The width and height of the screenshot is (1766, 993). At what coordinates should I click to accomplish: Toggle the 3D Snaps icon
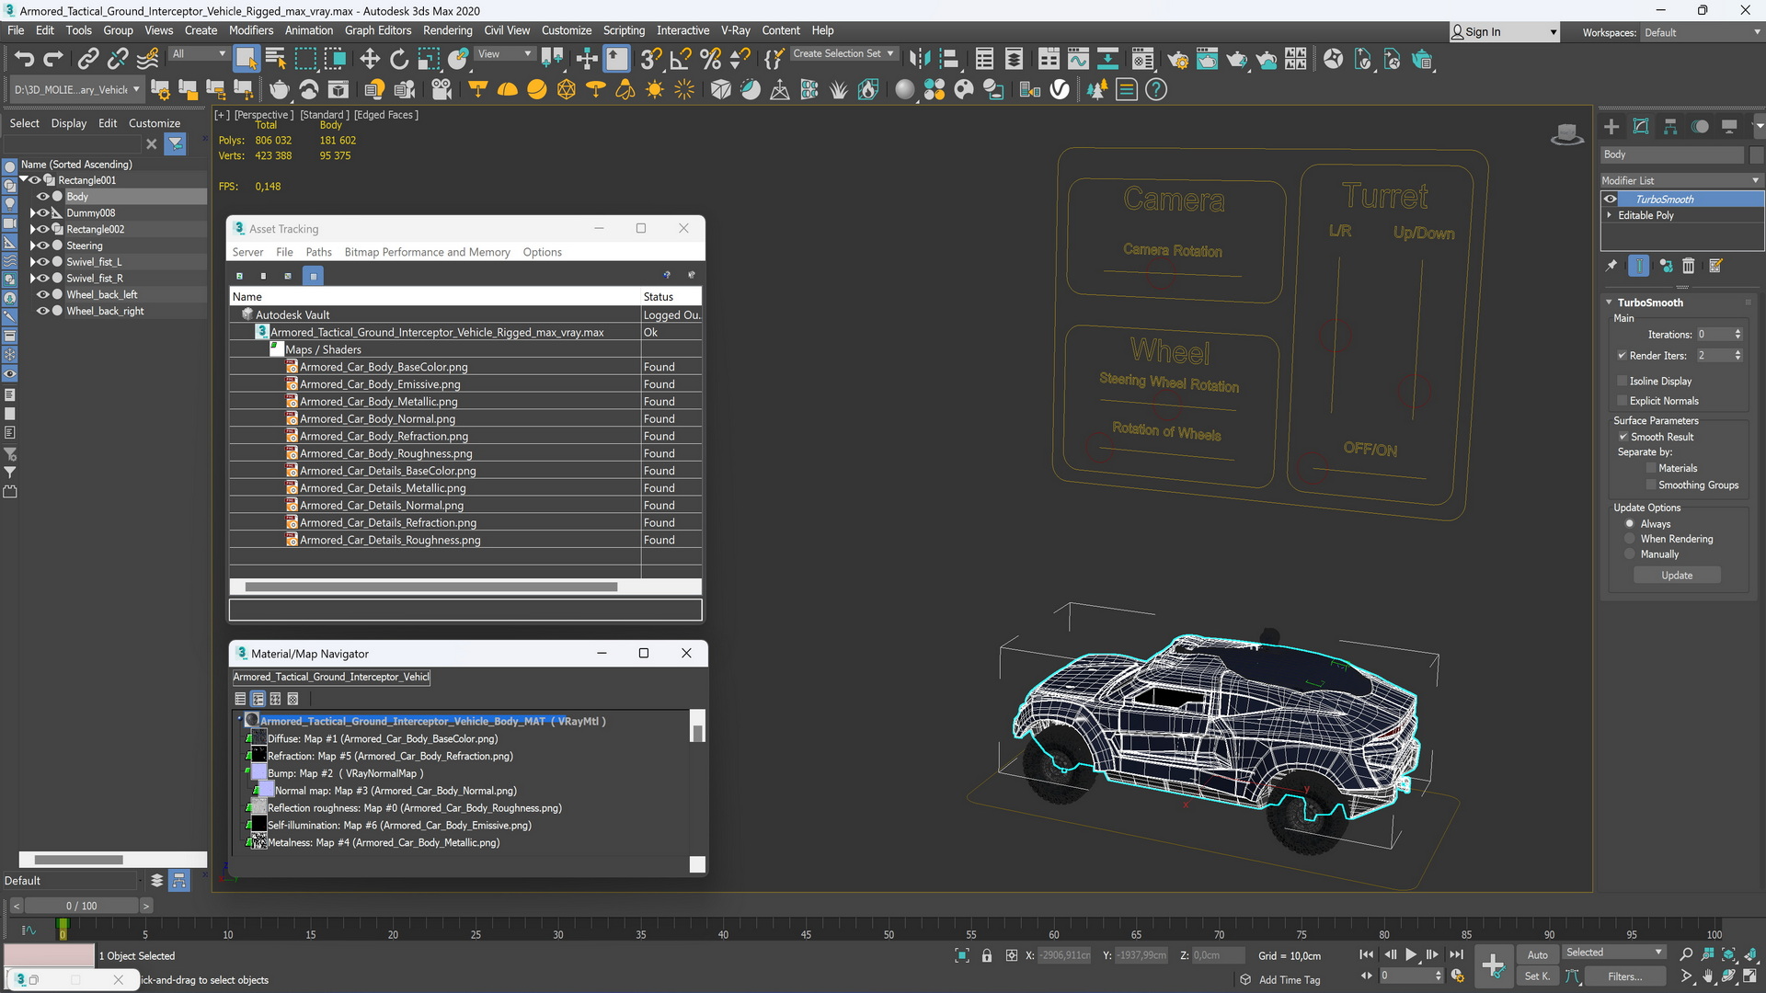click(651, 60)
